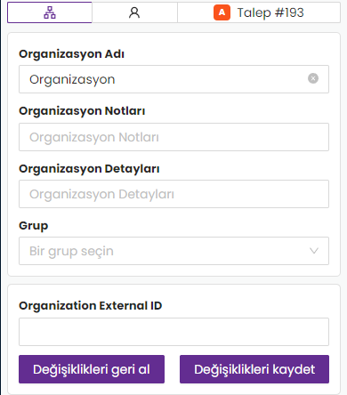Select the Organizasyon text in name field
Viewport: 347px width, 395px height.
pyautogui.click(x=72, y=79)
